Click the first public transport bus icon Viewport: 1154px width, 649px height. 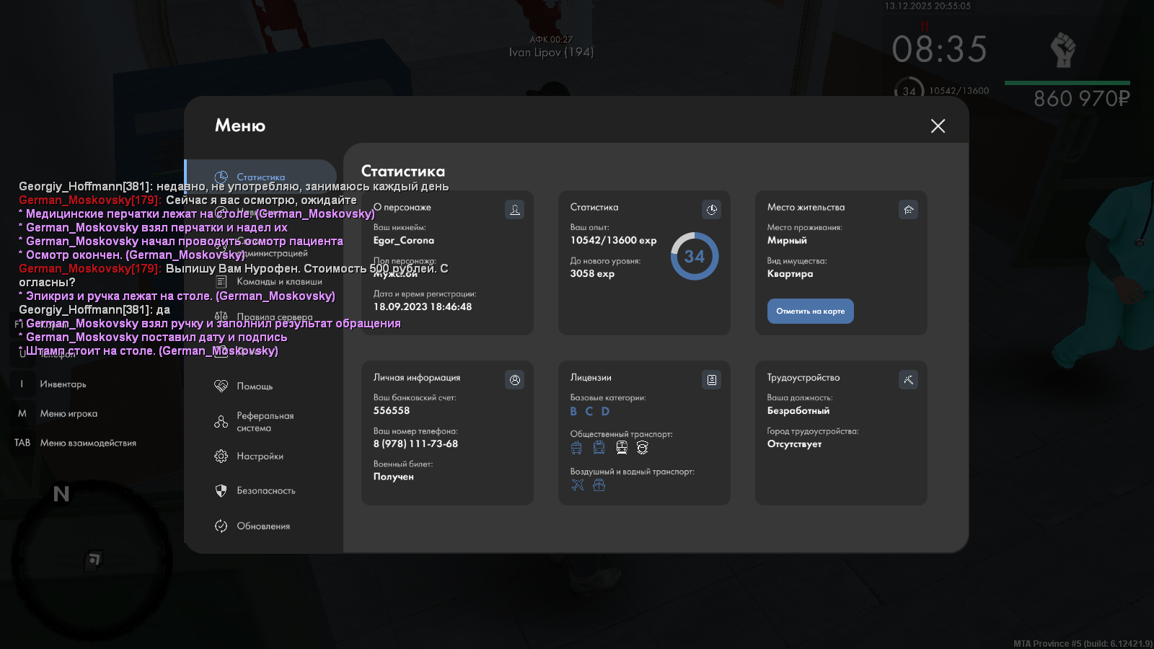click(576, 448)
